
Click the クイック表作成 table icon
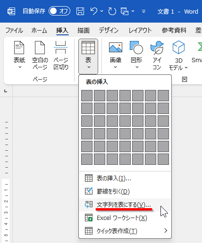pyautogui.click(x=89, y=231)
